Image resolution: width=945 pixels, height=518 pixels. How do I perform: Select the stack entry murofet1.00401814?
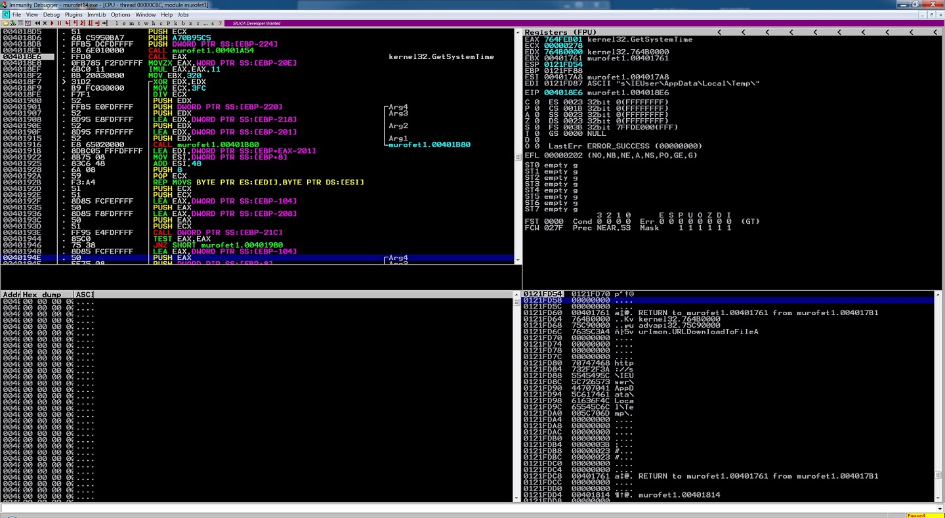point(679,495)
